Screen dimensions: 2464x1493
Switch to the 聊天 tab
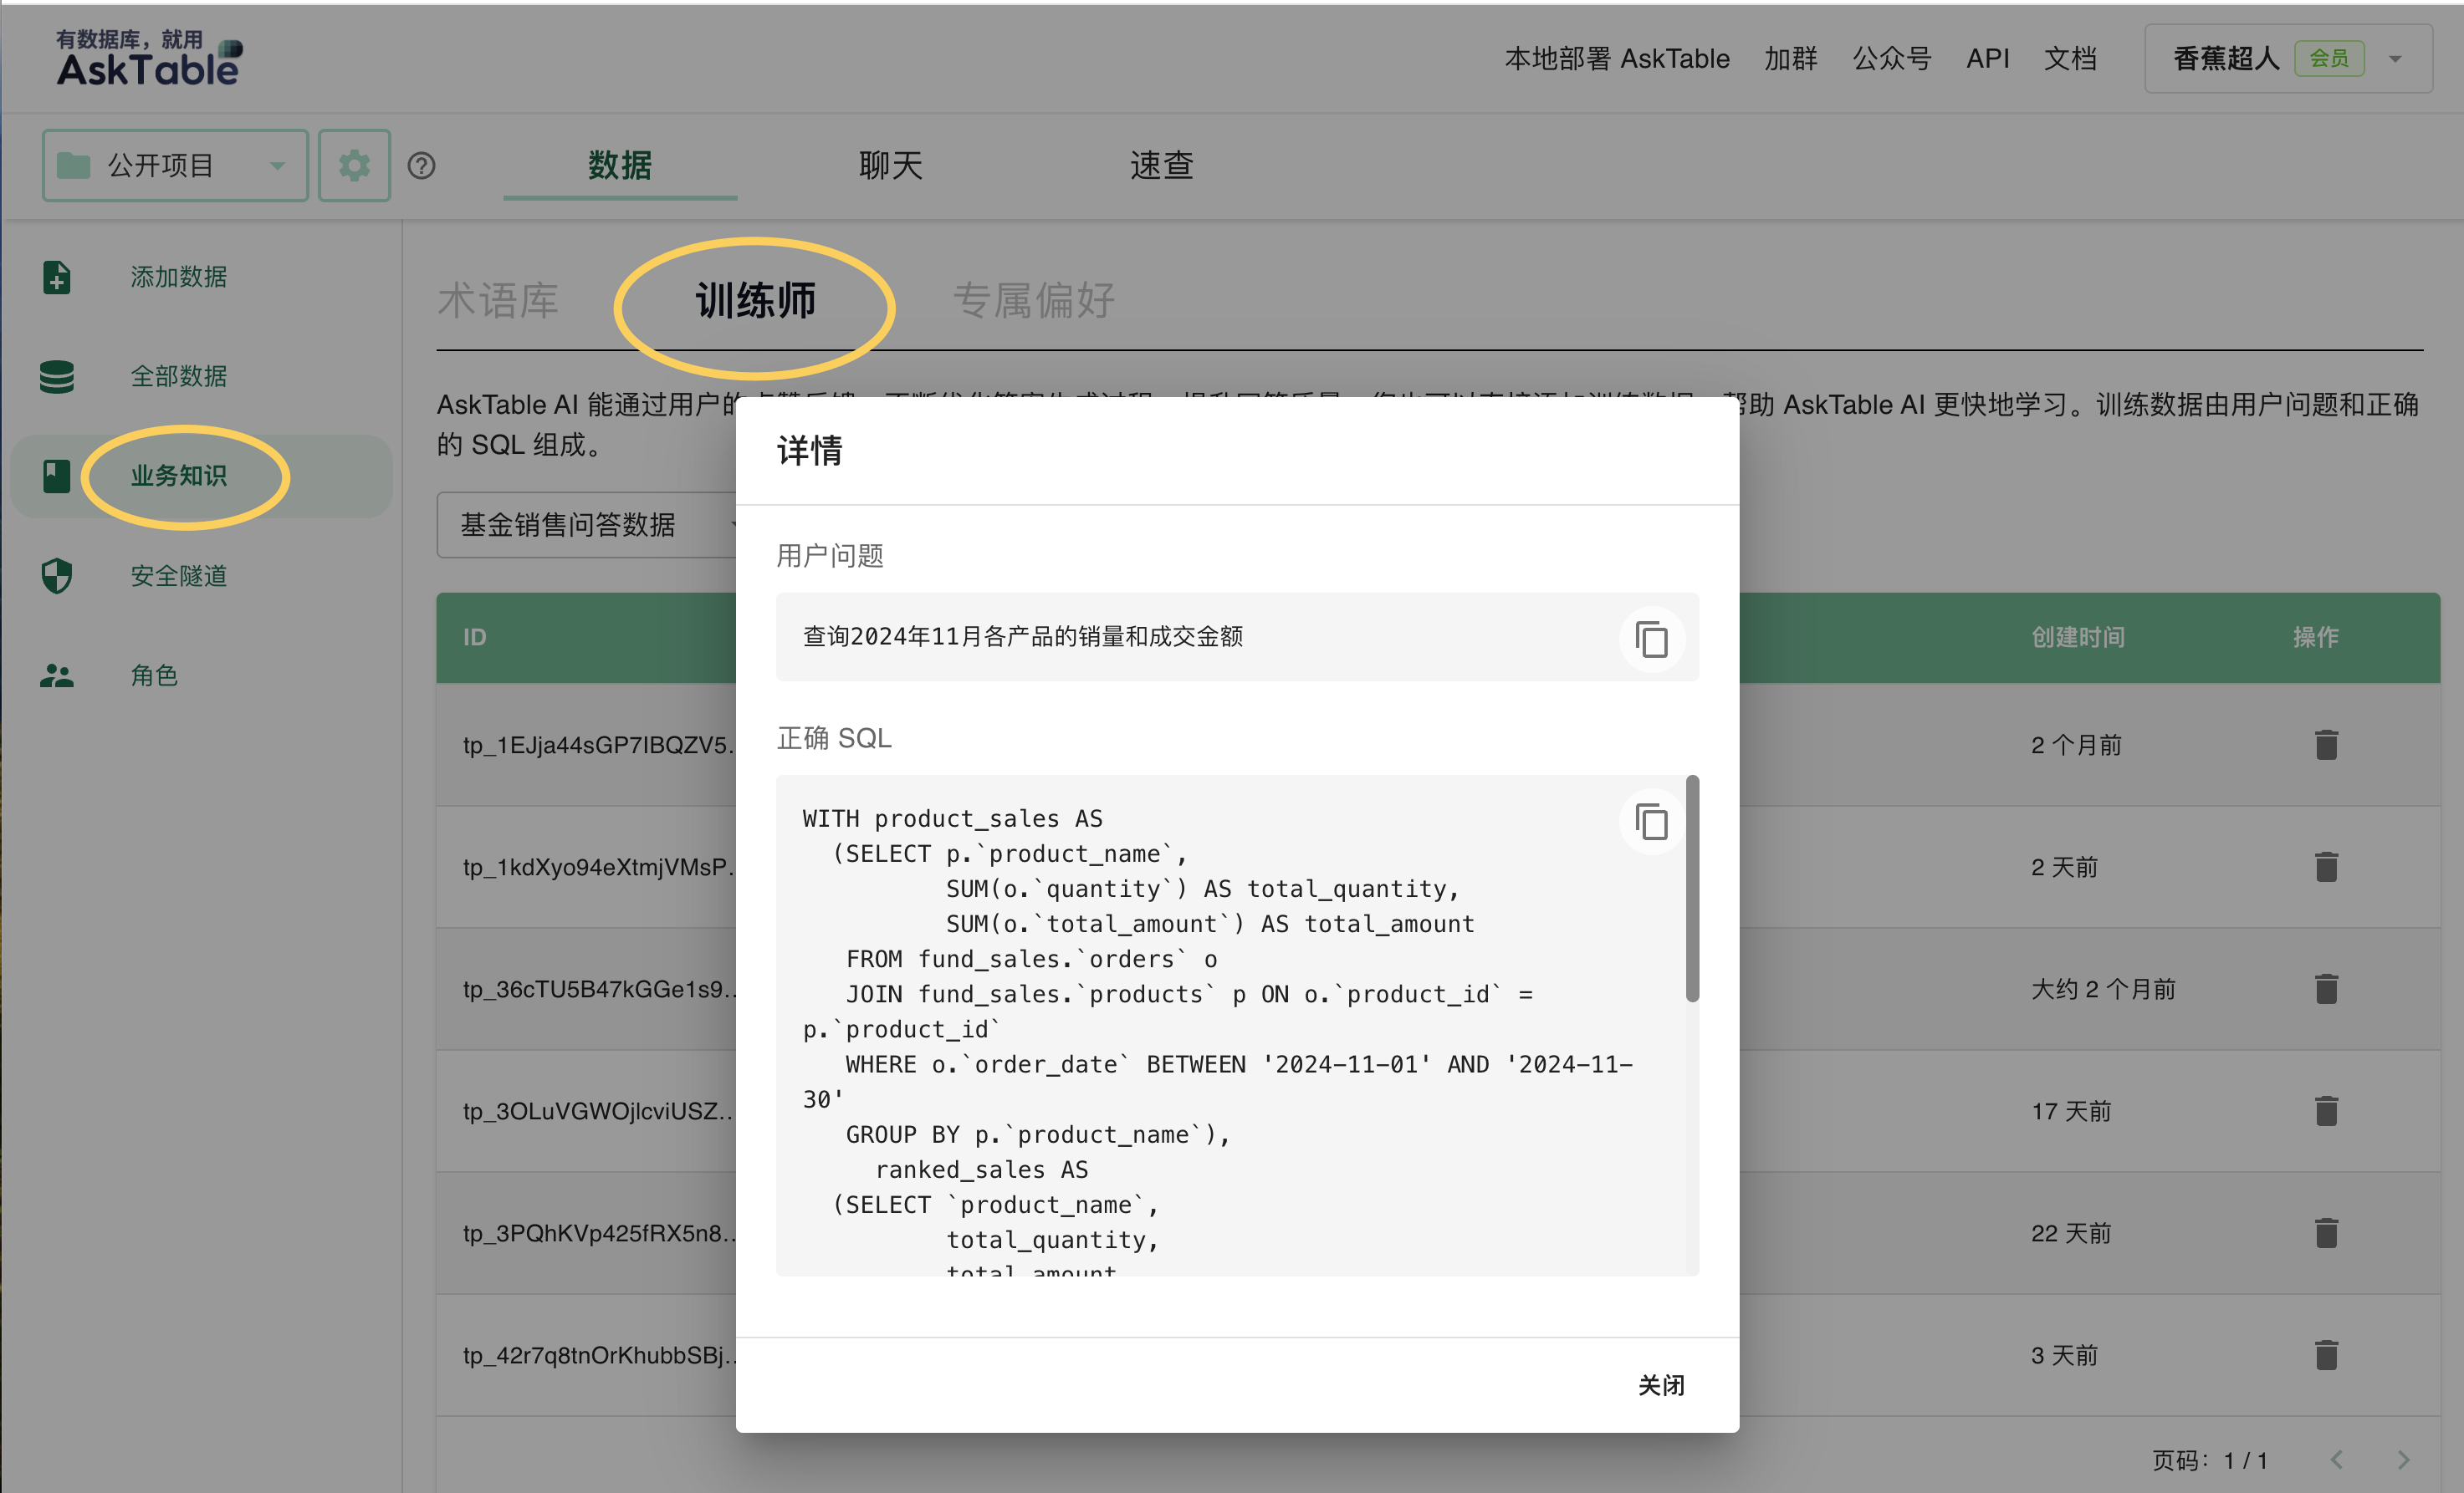890,165
